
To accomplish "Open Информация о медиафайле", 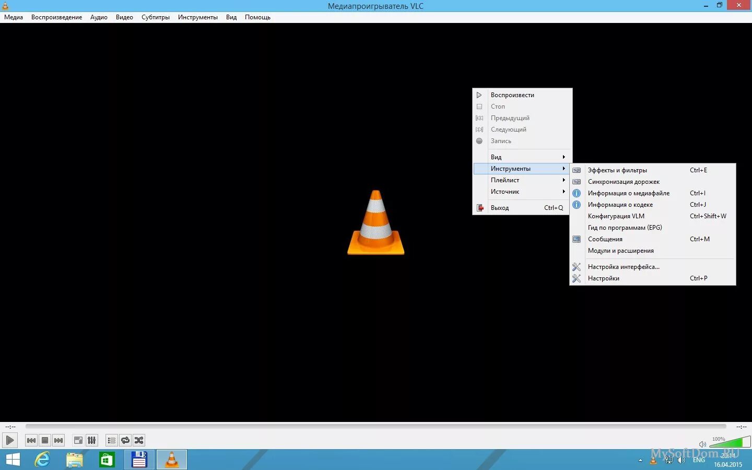I will tap(653, 193).
